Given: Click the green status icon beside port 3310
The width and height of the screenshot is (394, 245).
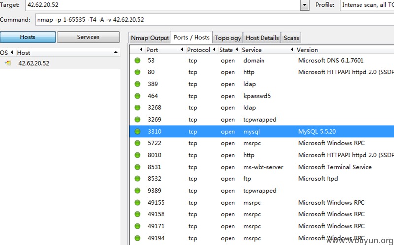Looking at the screenshot, I should [x=137, y=131].
